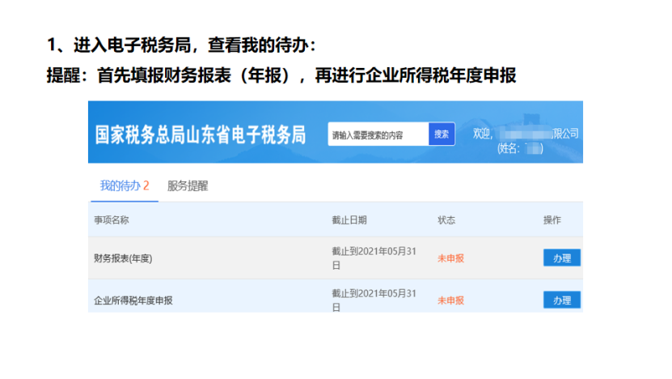Click 未申报 status in 企业所得税年度申报 row
The height and width of the screenshot is (379, 672).
450,300
